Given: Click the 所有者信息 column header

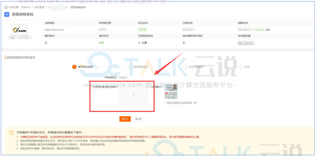Looking at the screenshot, I should pyautogui.click(x=105, y=23).
